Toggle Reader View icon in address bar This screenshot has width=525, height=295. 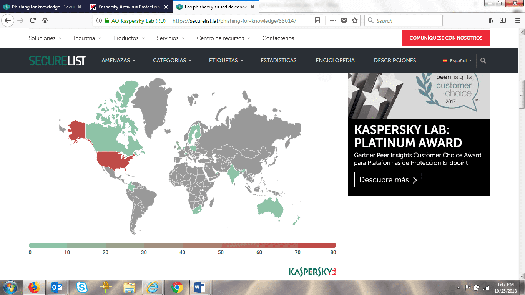click(x=317, y=21)
